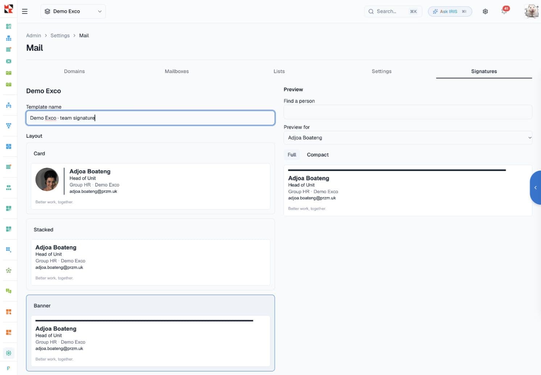Screen dimensions: 541x375
Task: Click the blue stacked blocks sidebar icon
Action: pos(9,38)
